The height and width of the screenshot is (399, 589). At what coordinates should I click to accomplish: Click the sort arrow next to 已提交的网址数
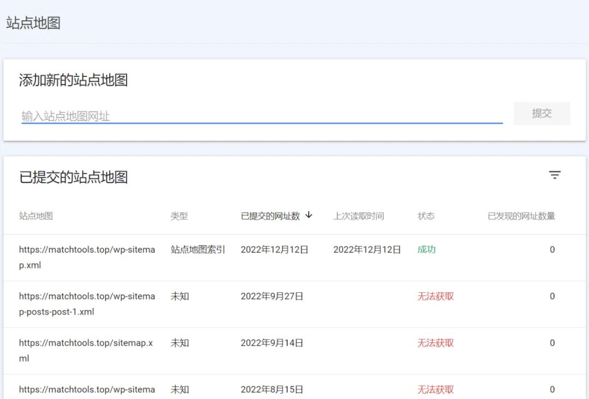(x=309, y=216)
